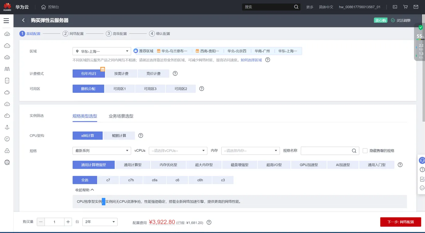Open the 区域 dropdown showing 华东-上海一
The image size is (425, 233).
pyautogui.click(x=102, y=51)
